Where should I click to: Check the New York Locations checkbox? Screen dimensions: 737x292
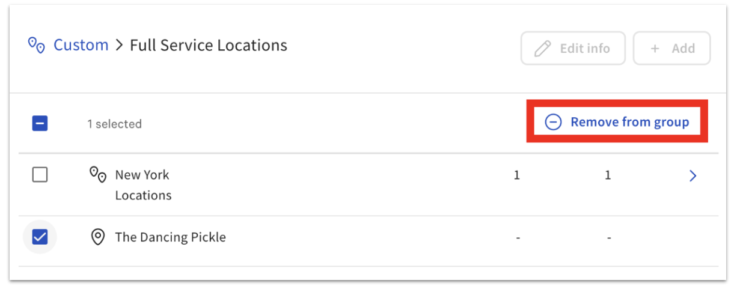tap(40, 175)
